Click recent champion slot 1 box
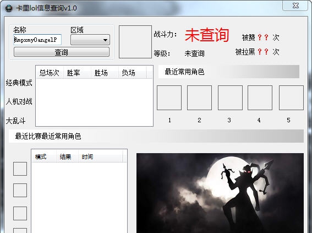 pos(169,98)
